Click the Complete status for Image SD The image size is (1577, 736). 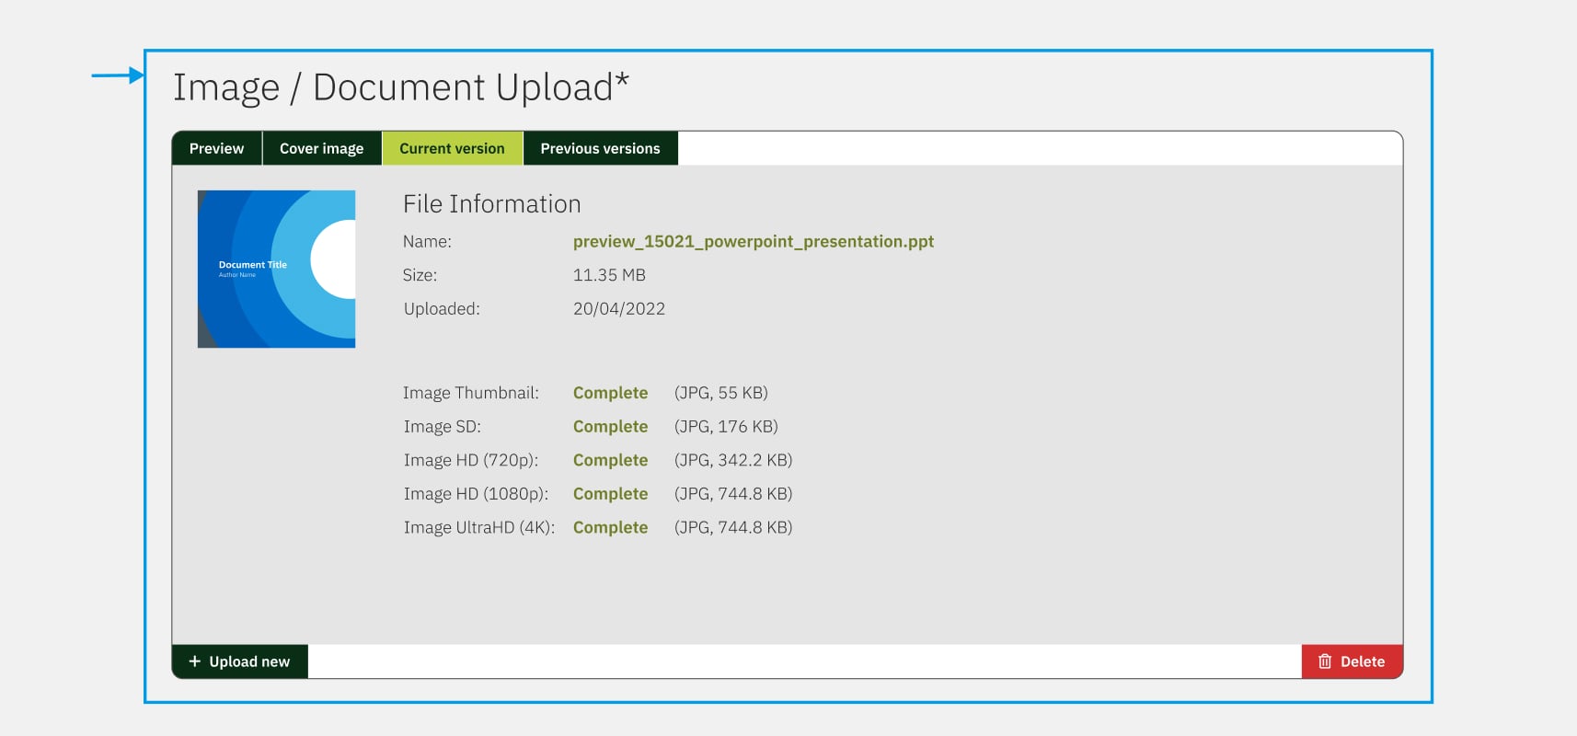pos(611,427)
